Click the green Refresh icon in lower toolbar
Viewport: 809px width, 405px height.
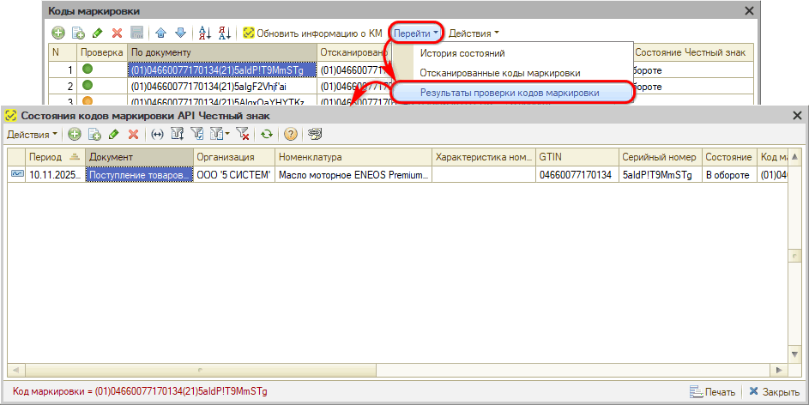pyautogui.click(x=267, y=135)
